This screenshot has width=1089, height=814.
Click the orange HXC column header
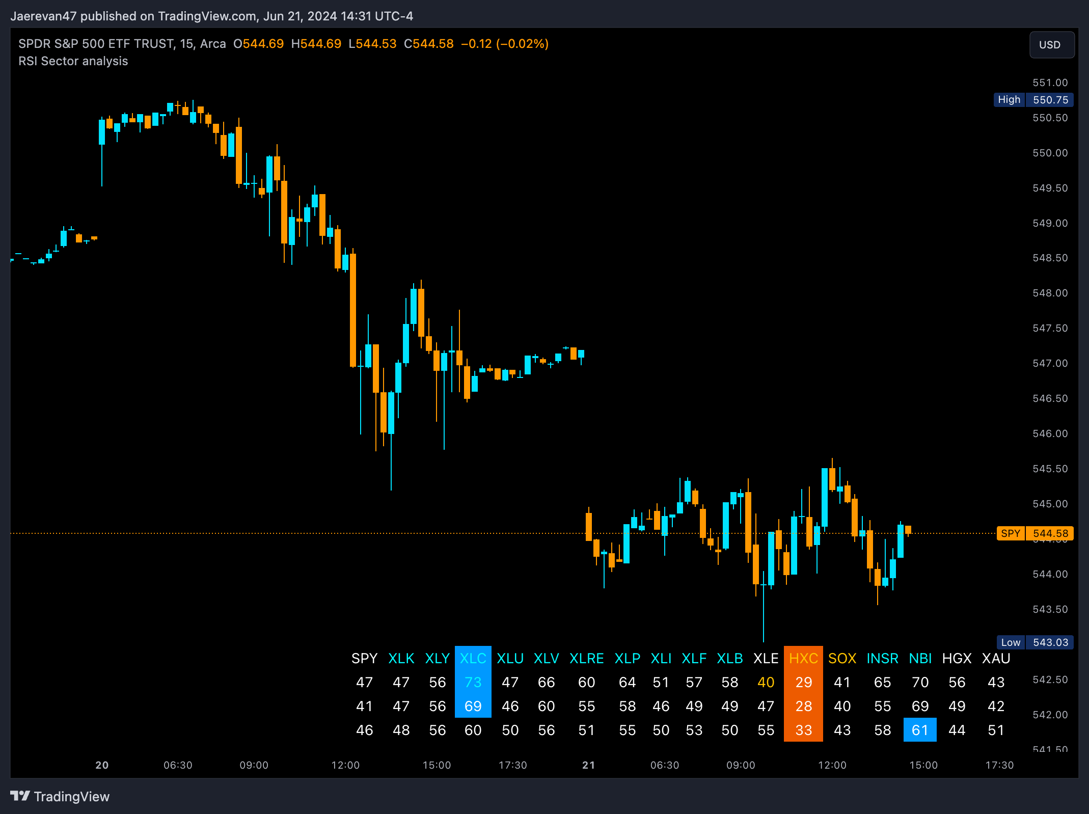point(804,658)
